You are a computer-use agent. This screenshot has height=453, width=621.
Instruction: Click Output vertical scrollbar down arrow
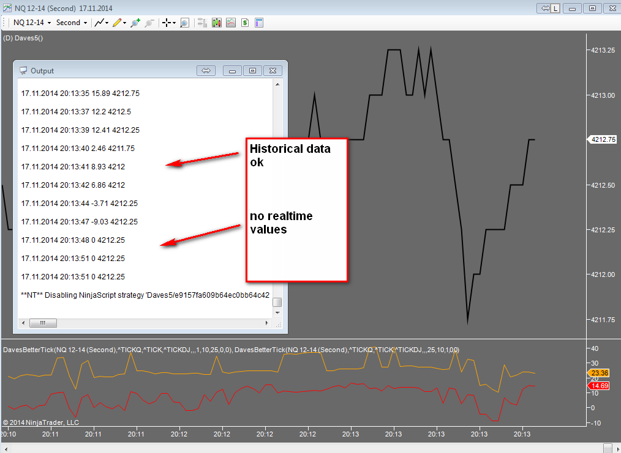277,312
